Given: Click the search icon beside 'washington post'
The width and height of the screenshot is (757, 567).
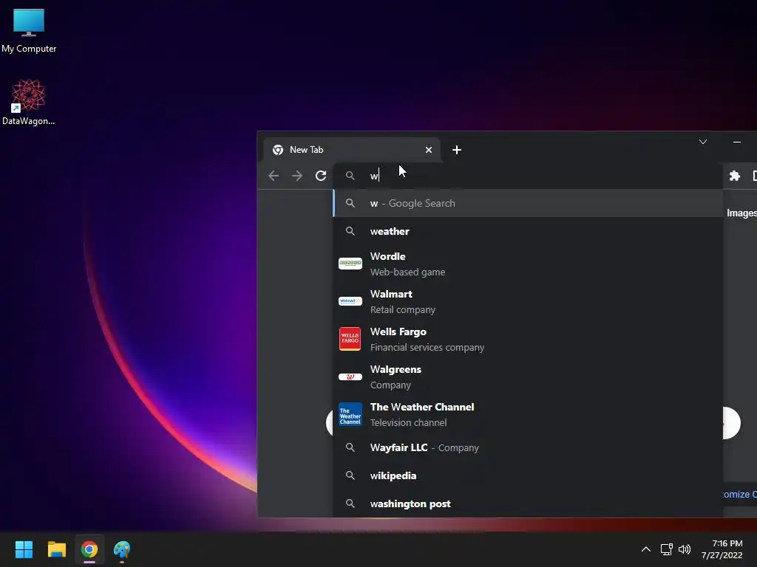Looking at the screenshot, I should [350, 504].
